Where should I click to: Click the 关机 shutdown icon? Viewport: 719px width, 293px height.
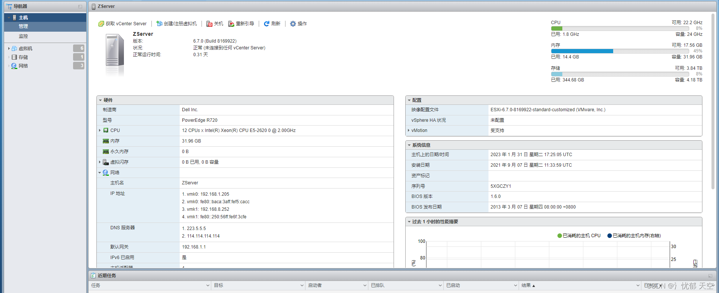tap(209, 24)
